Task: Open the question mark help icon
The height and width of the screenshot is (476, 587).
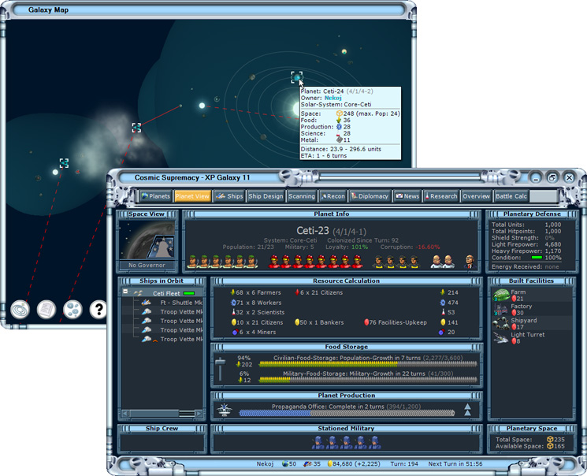Action: click(x=98, y=310)
